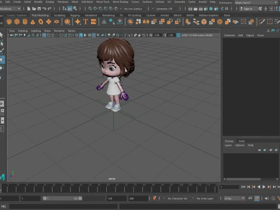Play the animation forward
The width and height of the screenshot is (280, 210).
[x=264, y=187]
